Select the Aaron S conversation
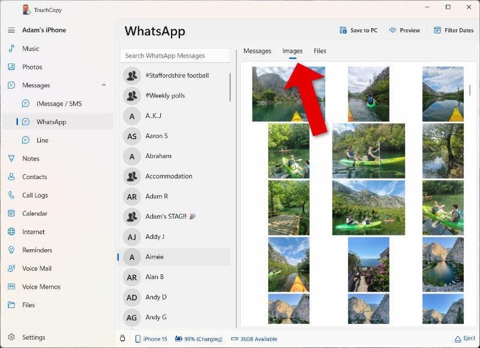The image size is (480, 348). (175, 136)
